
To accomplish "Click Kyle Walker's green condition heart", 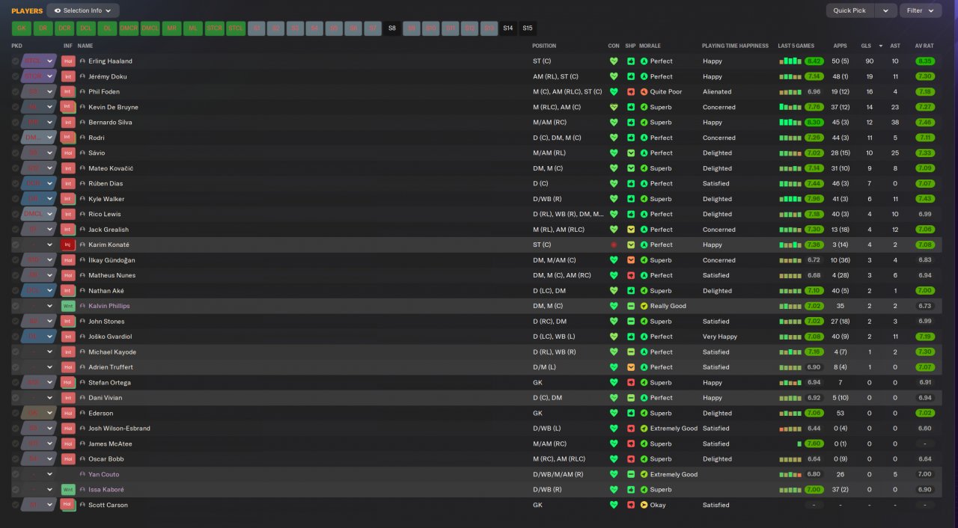I will [614, 199].
